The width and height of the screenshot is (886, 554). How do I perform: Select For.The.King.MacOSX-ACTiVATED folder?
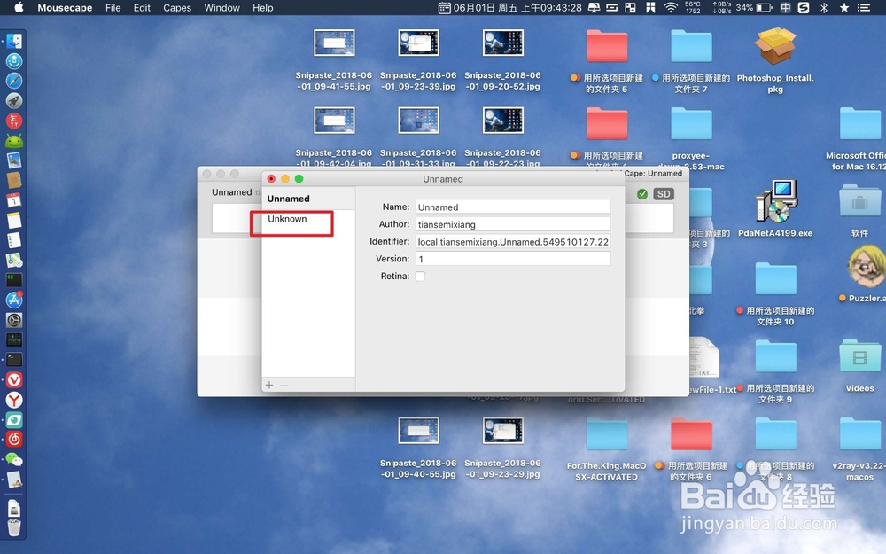(607, 433)
